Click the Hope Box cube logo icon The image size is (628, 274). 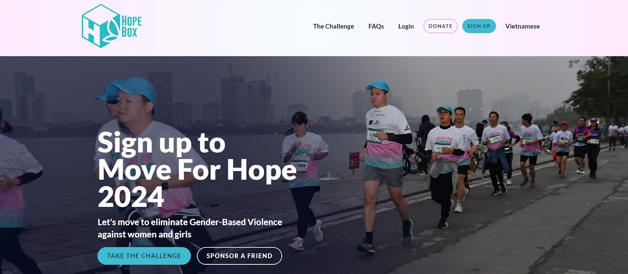pos(100,26)
